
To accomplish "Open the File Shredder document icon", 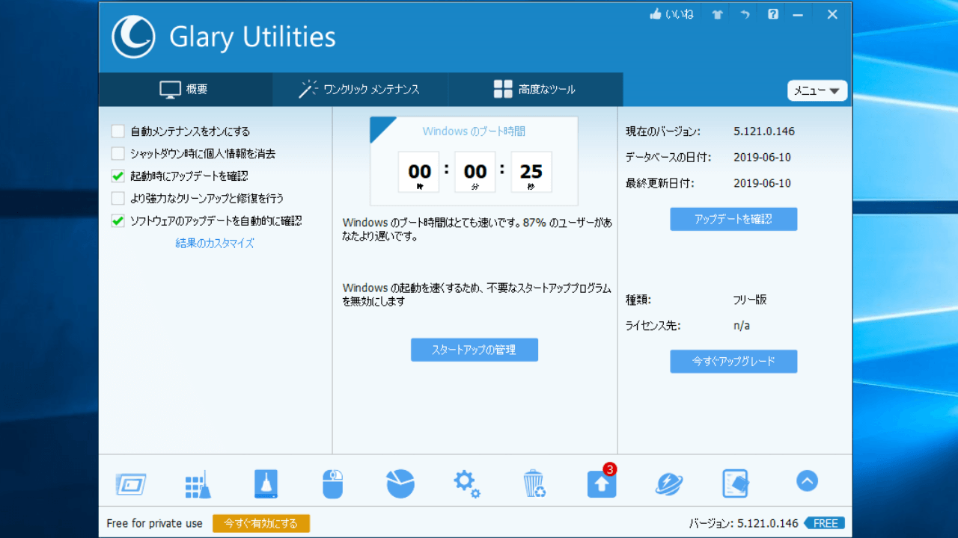I will 736,484.
